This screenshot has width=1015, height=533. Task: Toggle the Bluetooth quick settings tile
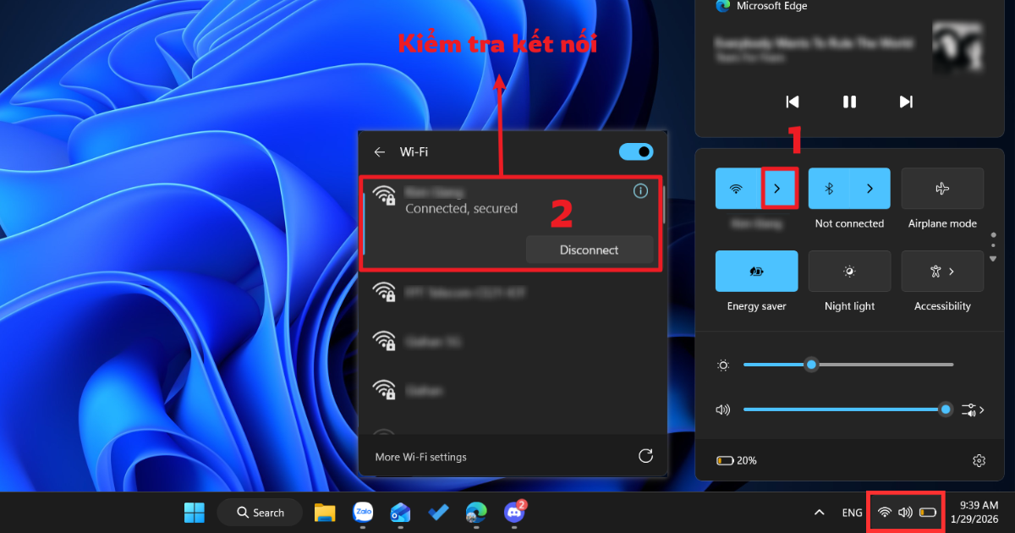pos(829,189)
